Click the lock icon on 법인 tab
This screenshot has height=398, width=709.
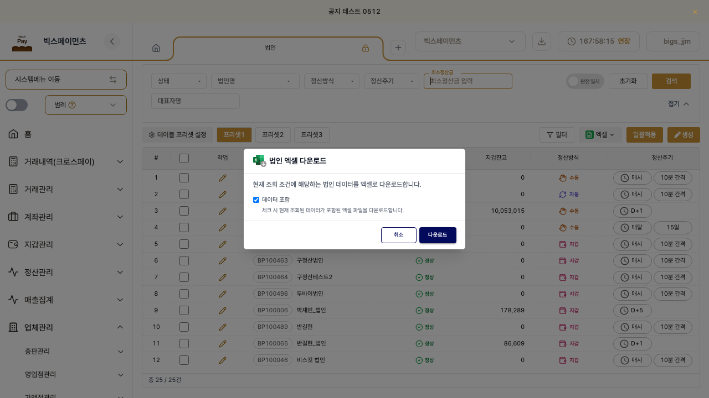366,48
